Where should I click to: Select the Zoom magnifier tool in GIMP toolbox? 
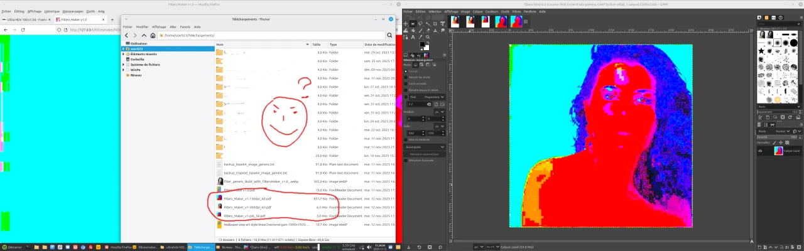[x=428, y=37]
